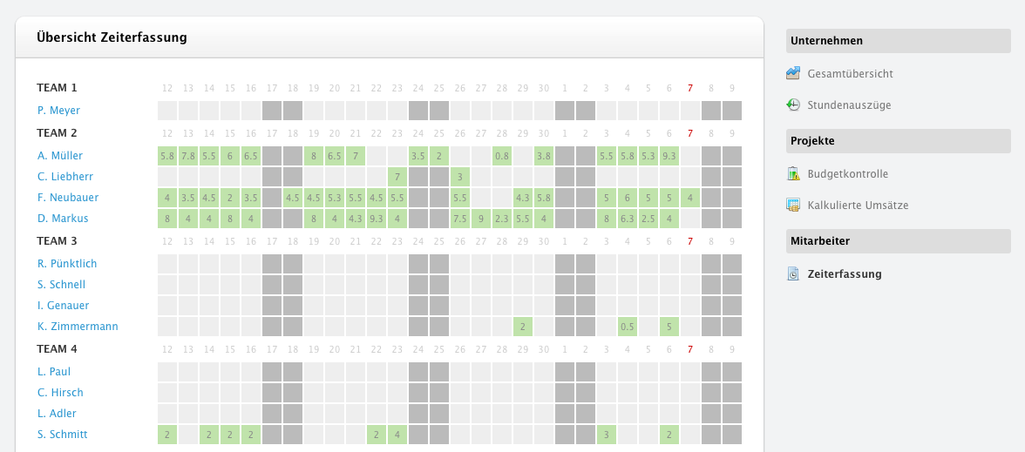Click F. Neubauer's green cell on day 7

(689, 197)
